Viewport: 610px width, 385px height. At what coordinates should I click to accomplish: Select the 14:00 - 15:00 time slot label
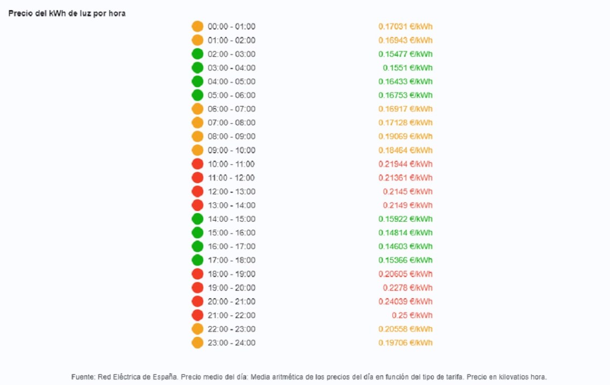point(232,219)
